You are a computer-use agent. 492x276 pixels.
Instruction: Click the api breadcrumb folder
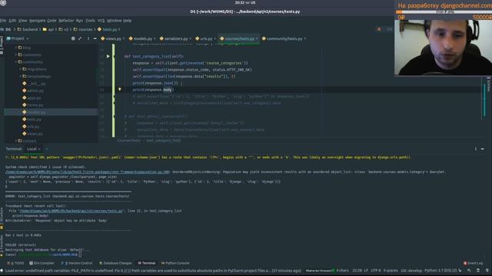[48, 29]
